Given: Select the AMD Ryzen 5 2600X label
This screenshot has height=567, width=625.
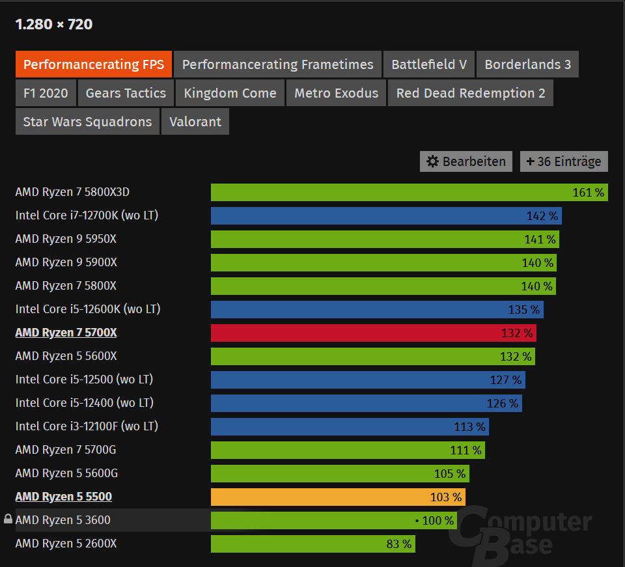Looking at the screenshot, I should (x=66, y=544).
